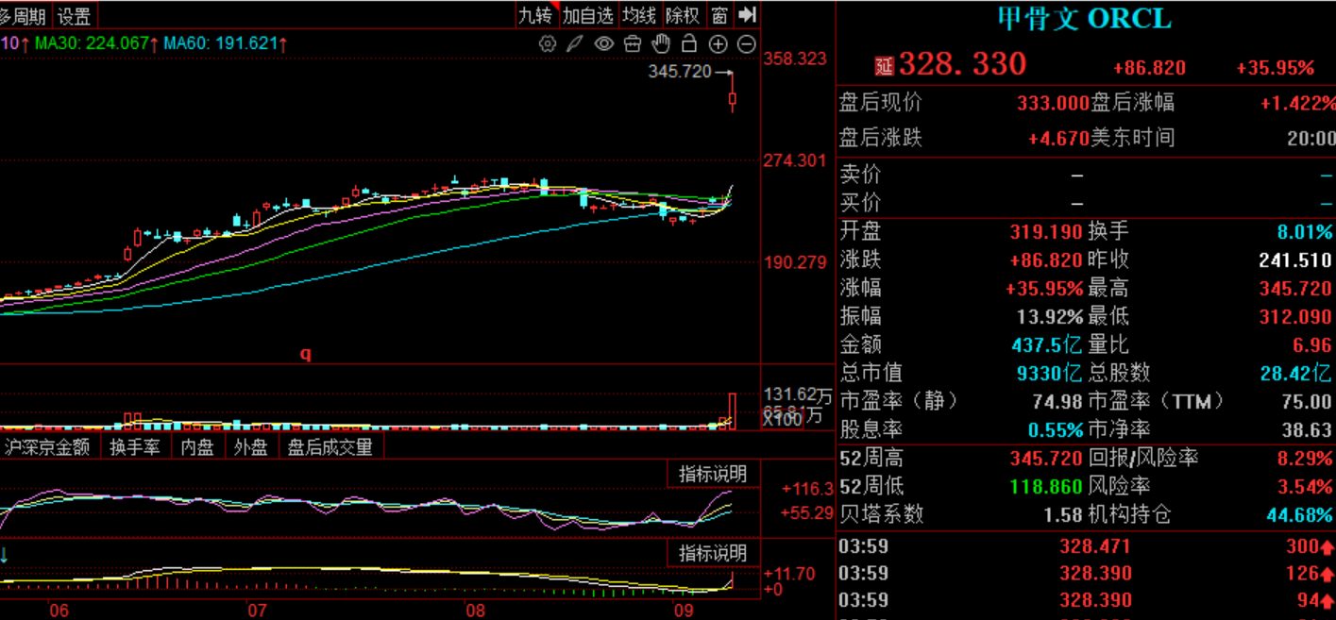Viewport: 1336px width, 620px height.
Task: Click the 美东时间 value 20:00
Action: 1311,138
